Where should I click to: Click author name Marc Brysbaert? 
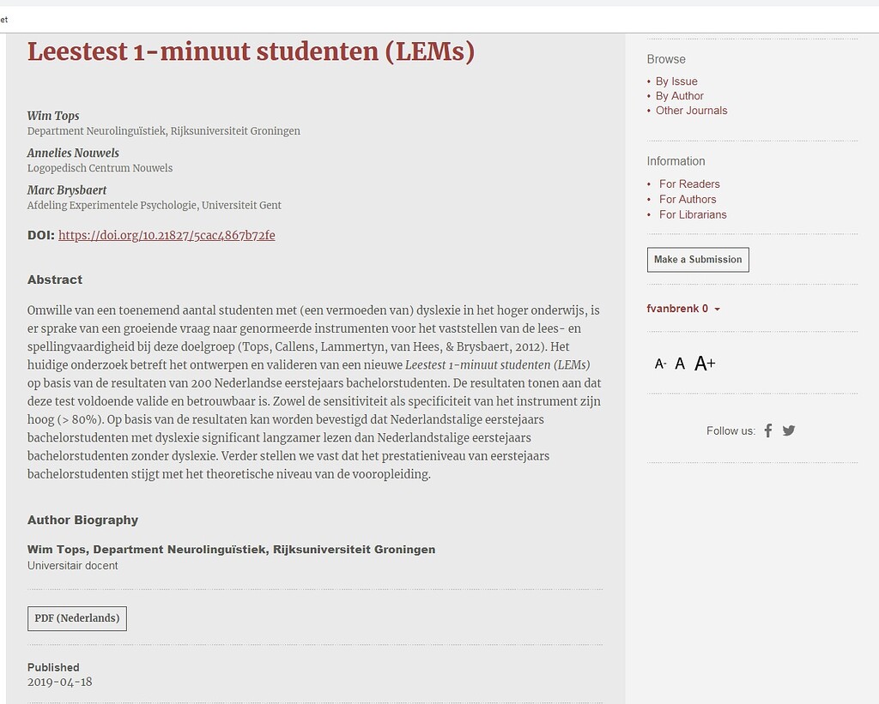[67, 190]
